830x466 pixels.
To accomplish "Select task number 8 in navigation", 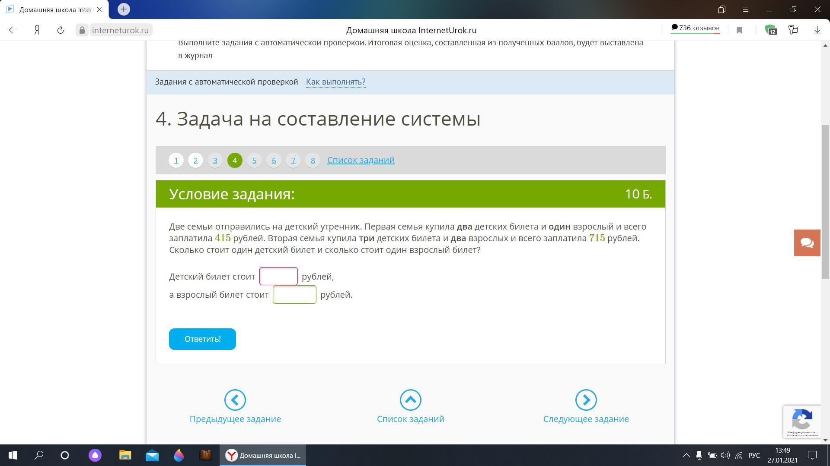I will point(313,161).
